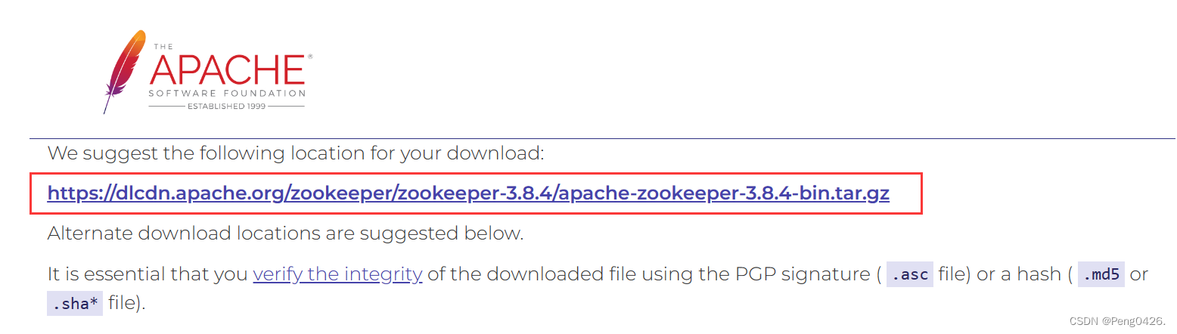This screenshot has height=334, width=1177.
Task: Click the Apache feather logo icon
Action: point(125,72)
